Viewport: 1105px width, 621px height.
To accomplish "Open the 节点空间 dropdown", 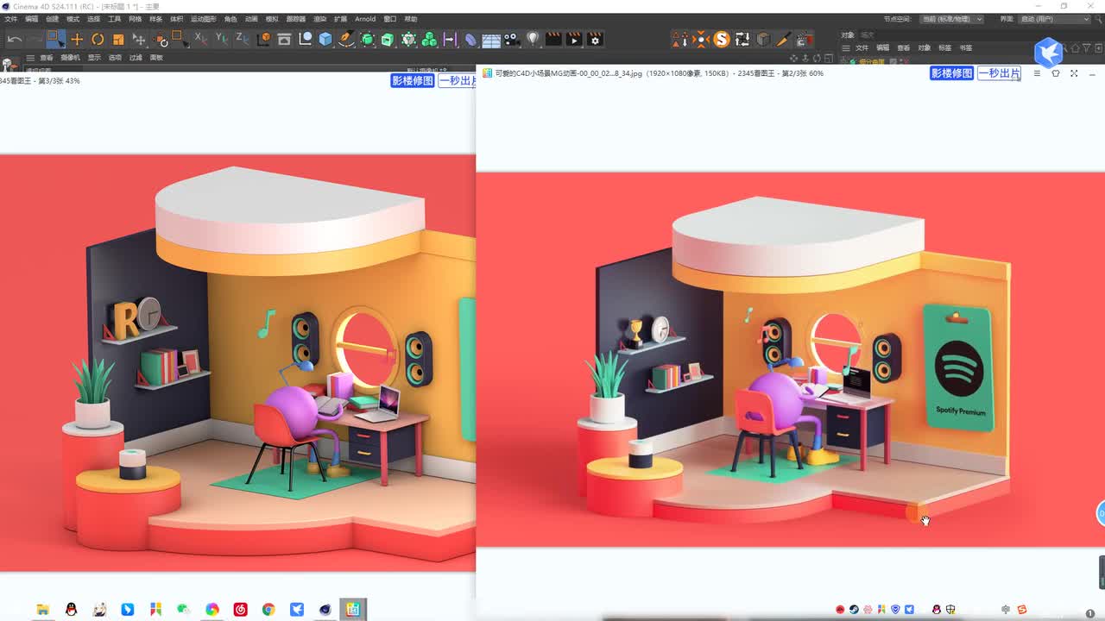I will click(x=951, y=19).
